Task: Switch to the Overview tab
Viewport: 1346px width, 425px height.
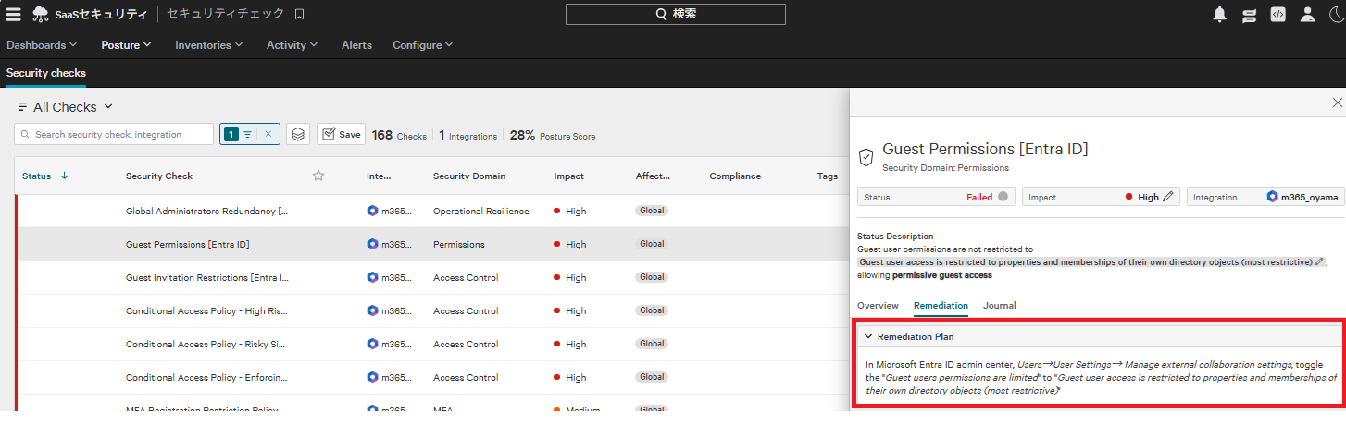Action: pos(878,305)
